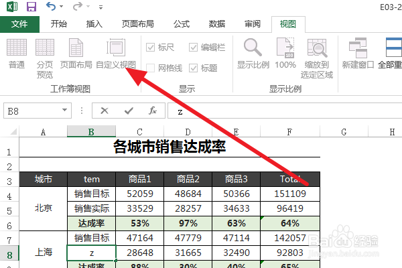Click the 城市 header cell
Screen dimensions: 402x268
[44, 179]
